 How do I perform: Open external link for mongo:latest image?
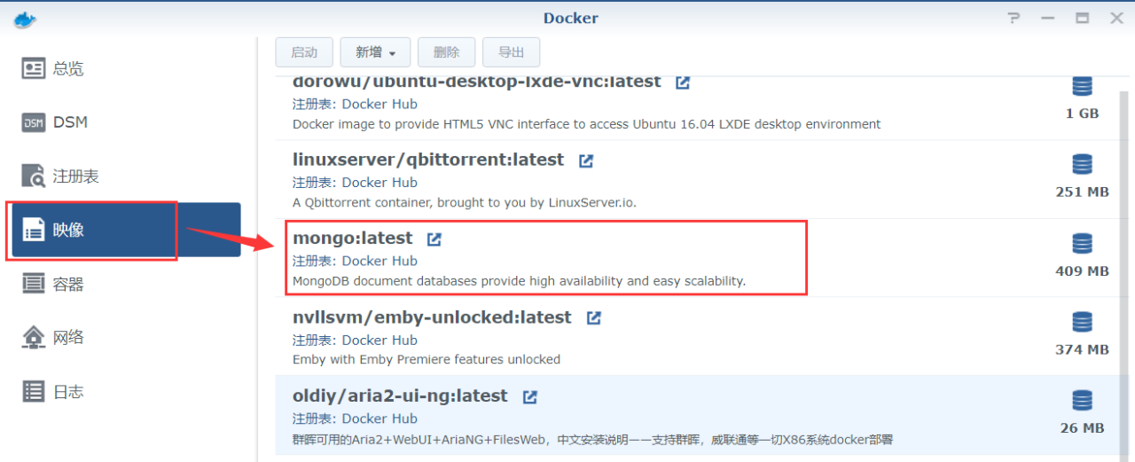(434, 239)
